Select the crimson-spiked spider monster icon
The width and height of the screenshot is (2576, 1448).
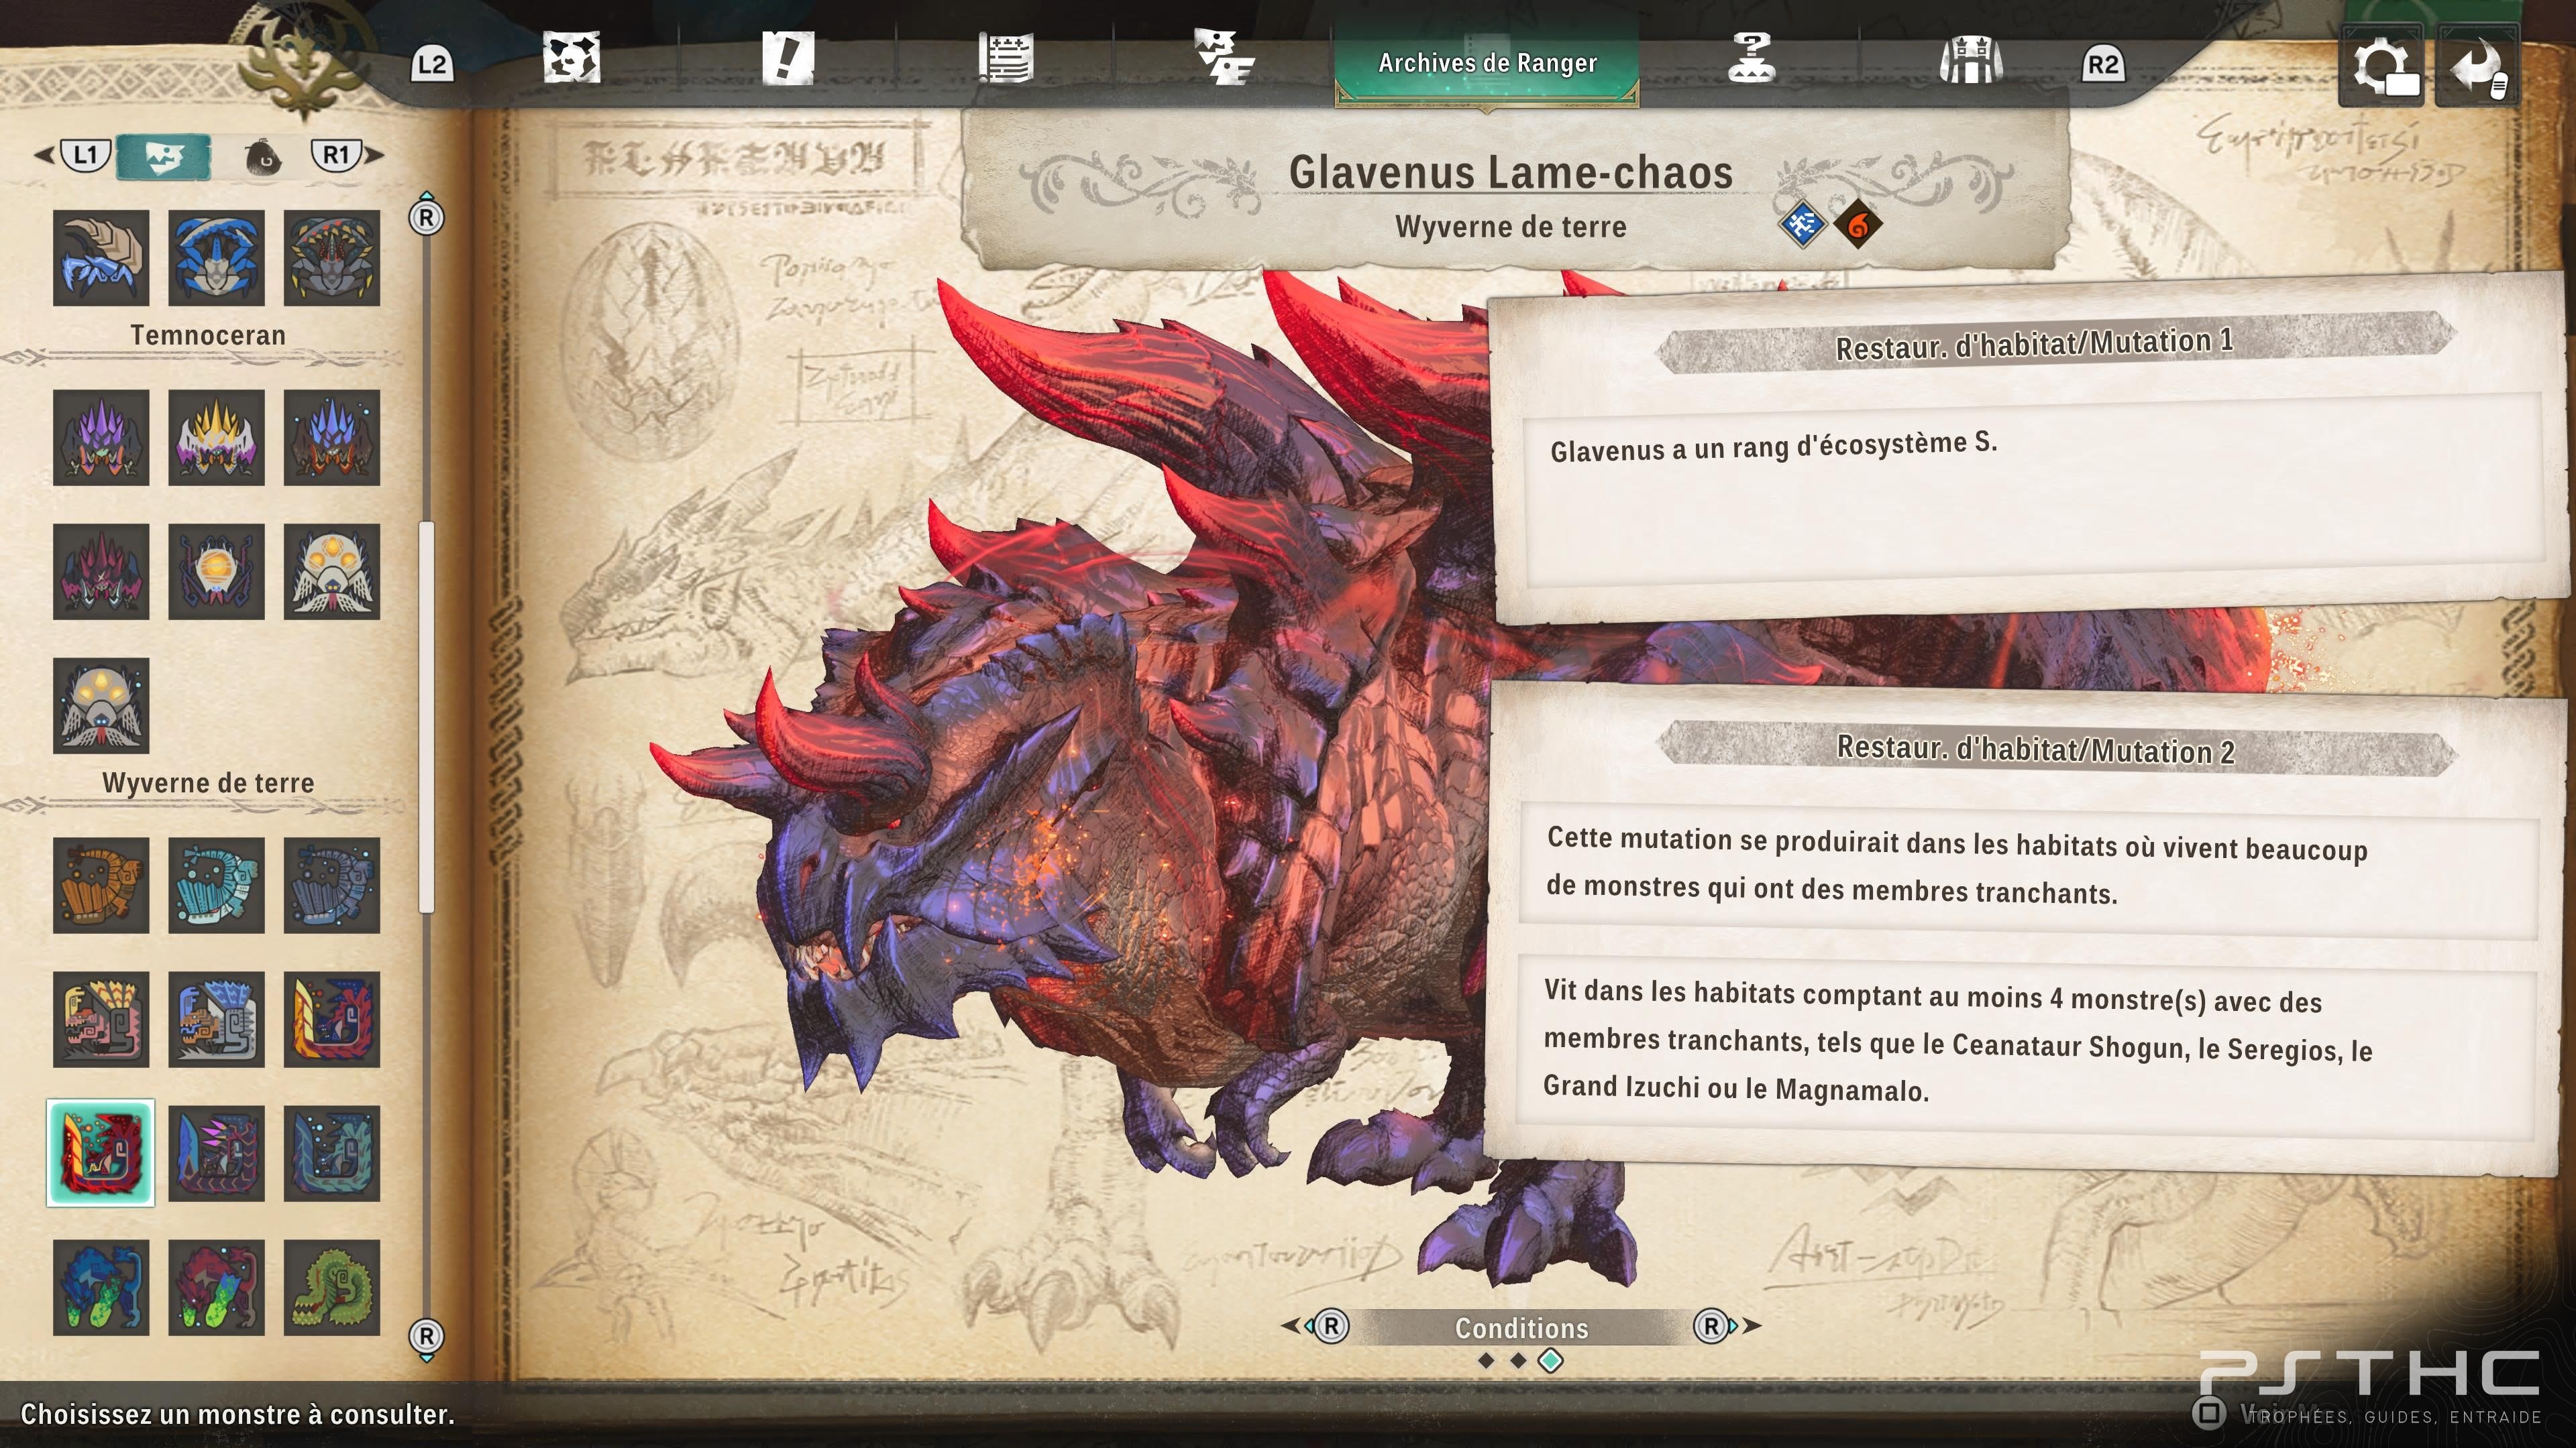[101, 572]
